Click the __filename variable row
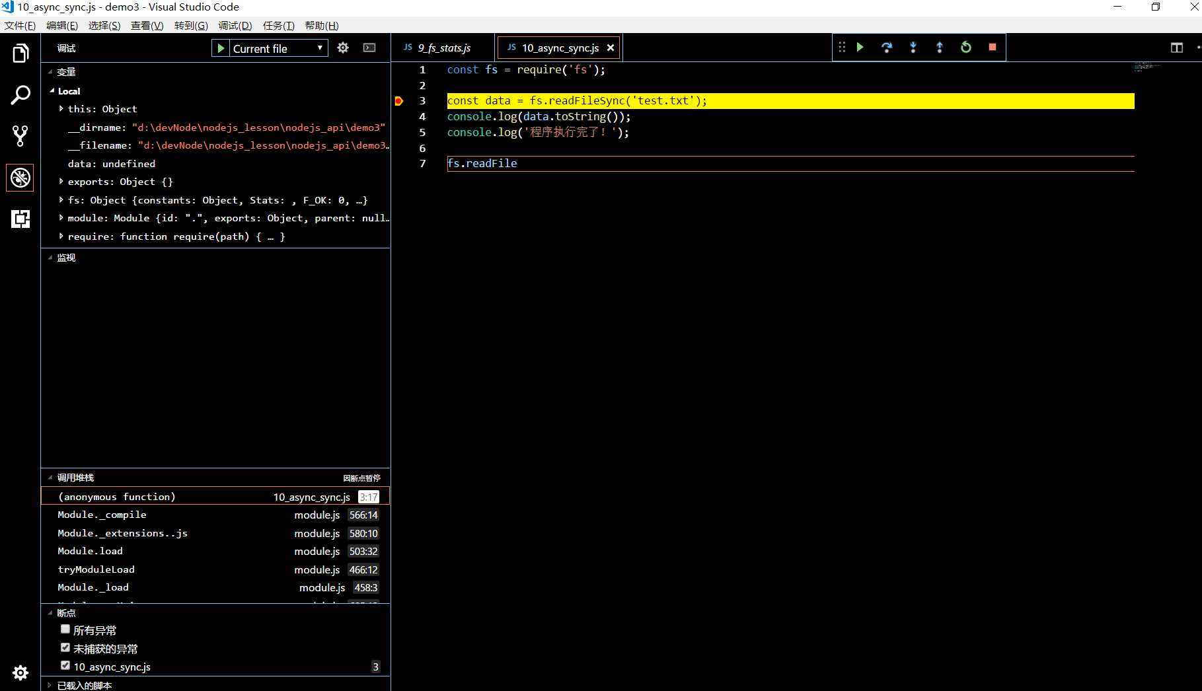Screen dimensions: 1202x691 click(x=215, y=145)
